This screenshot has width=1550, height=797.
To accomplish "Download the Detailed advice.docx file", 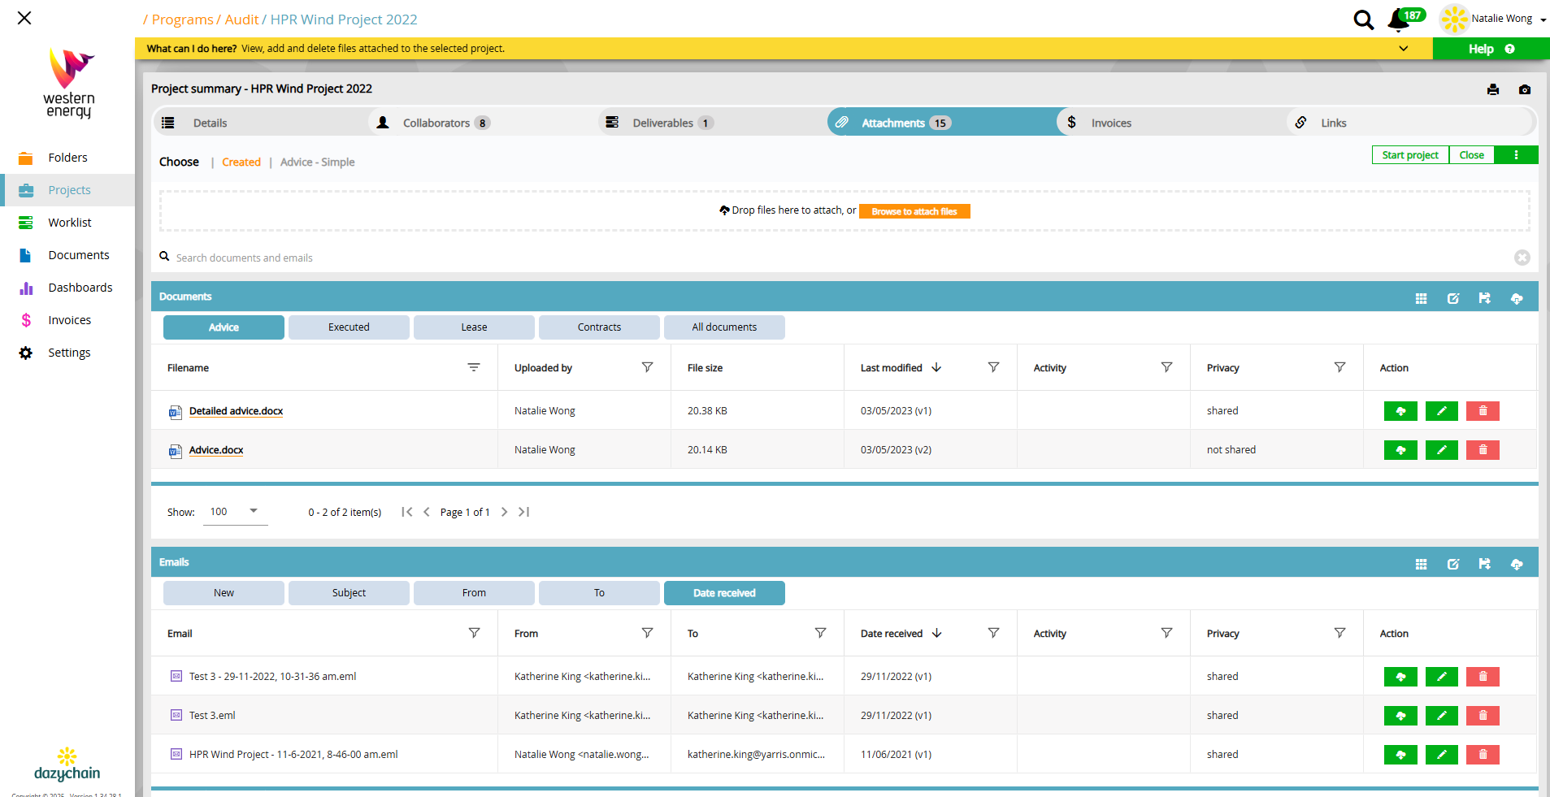I will click(x=1400, y=411).
